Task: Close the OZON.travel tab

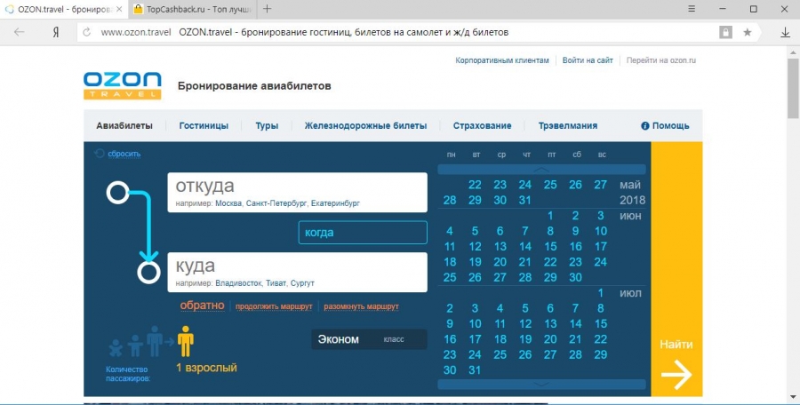Action: (x=119, y=9)
